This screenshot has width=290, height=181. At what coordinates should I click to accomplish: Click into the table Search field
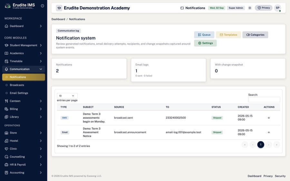264,100
